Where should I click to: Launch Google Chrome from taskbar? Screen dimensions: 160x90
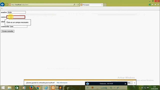tap(38, 88)
